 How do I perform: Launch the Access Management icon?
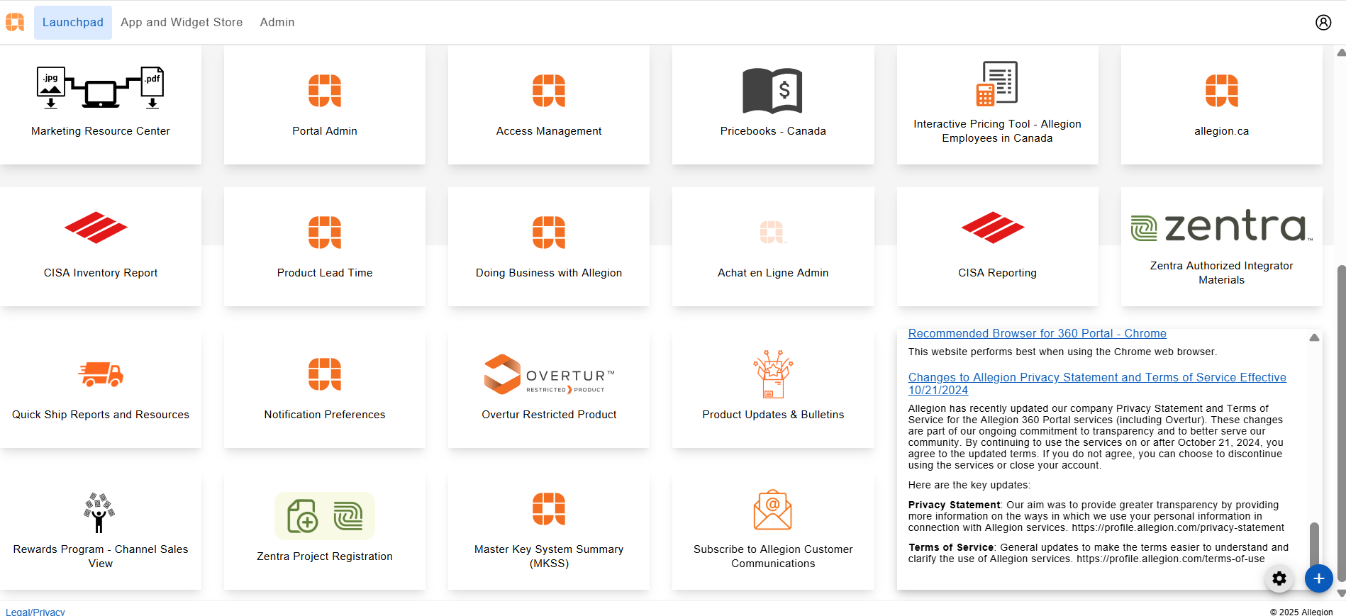click(x=549, y=91)
